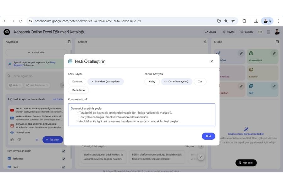Open chat settings sliders icon

(x=205, y=42)
